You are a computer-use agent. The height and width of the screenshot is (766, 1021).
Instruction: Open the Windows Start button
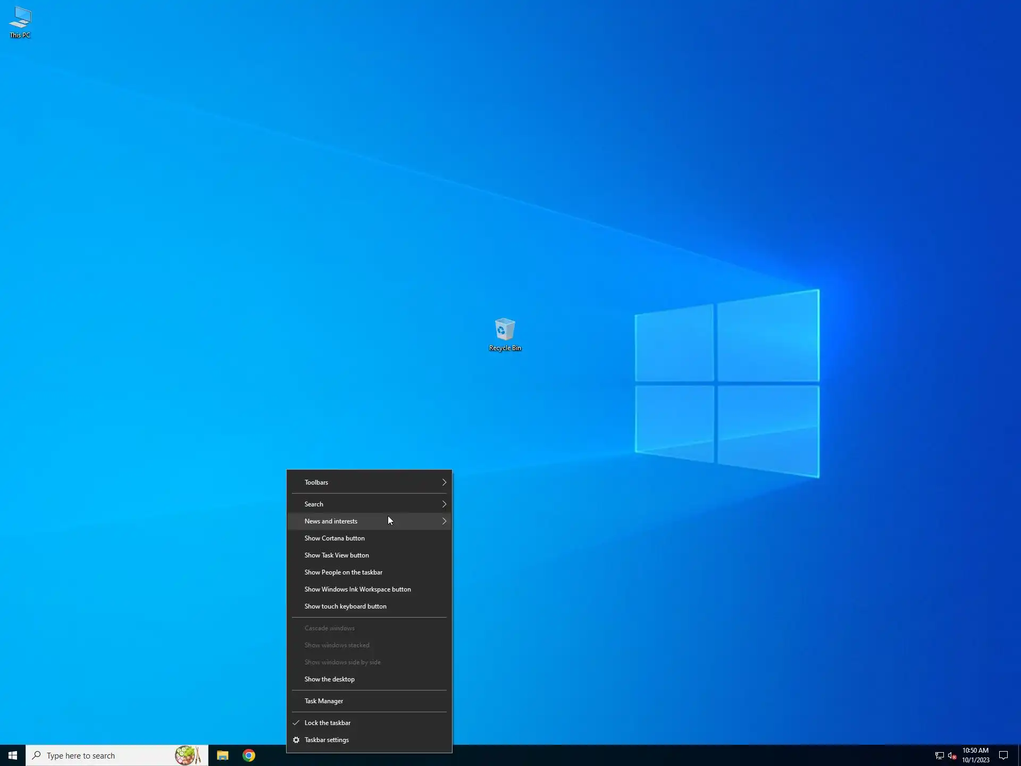[13, 755]
